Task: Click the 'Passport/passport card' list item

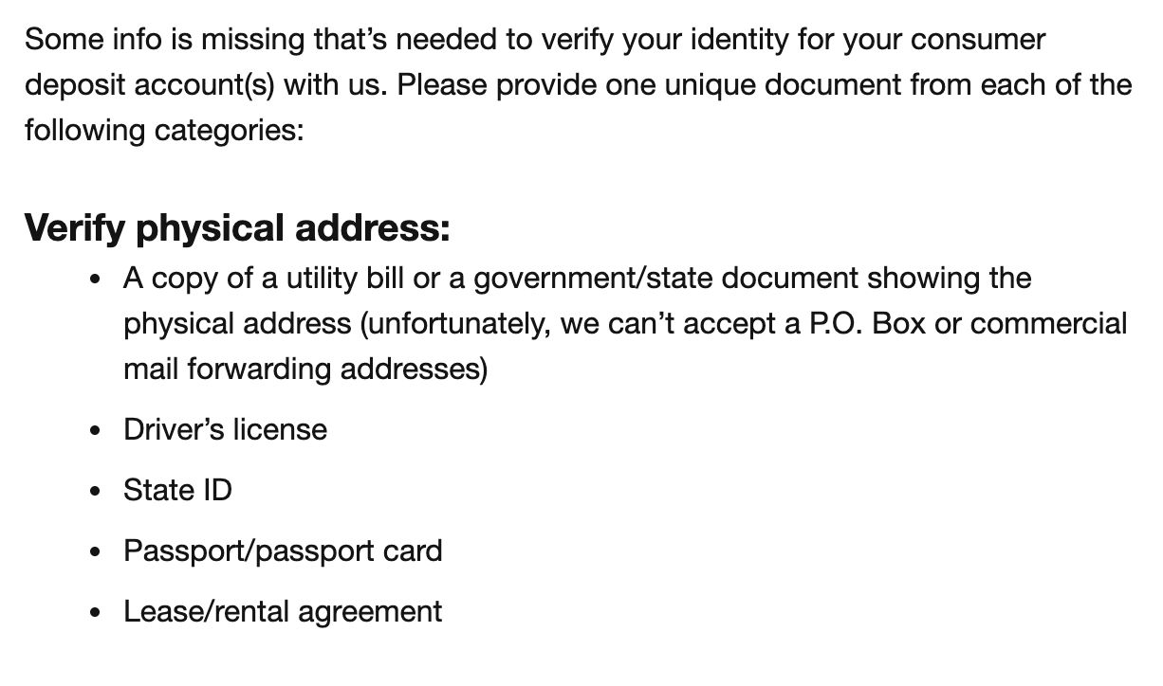Action: (283, 551)
